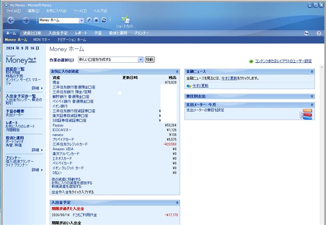Open the Help question mark icon
The height and width of the screenshot is (225, 326).
click(x=319, y=33)
